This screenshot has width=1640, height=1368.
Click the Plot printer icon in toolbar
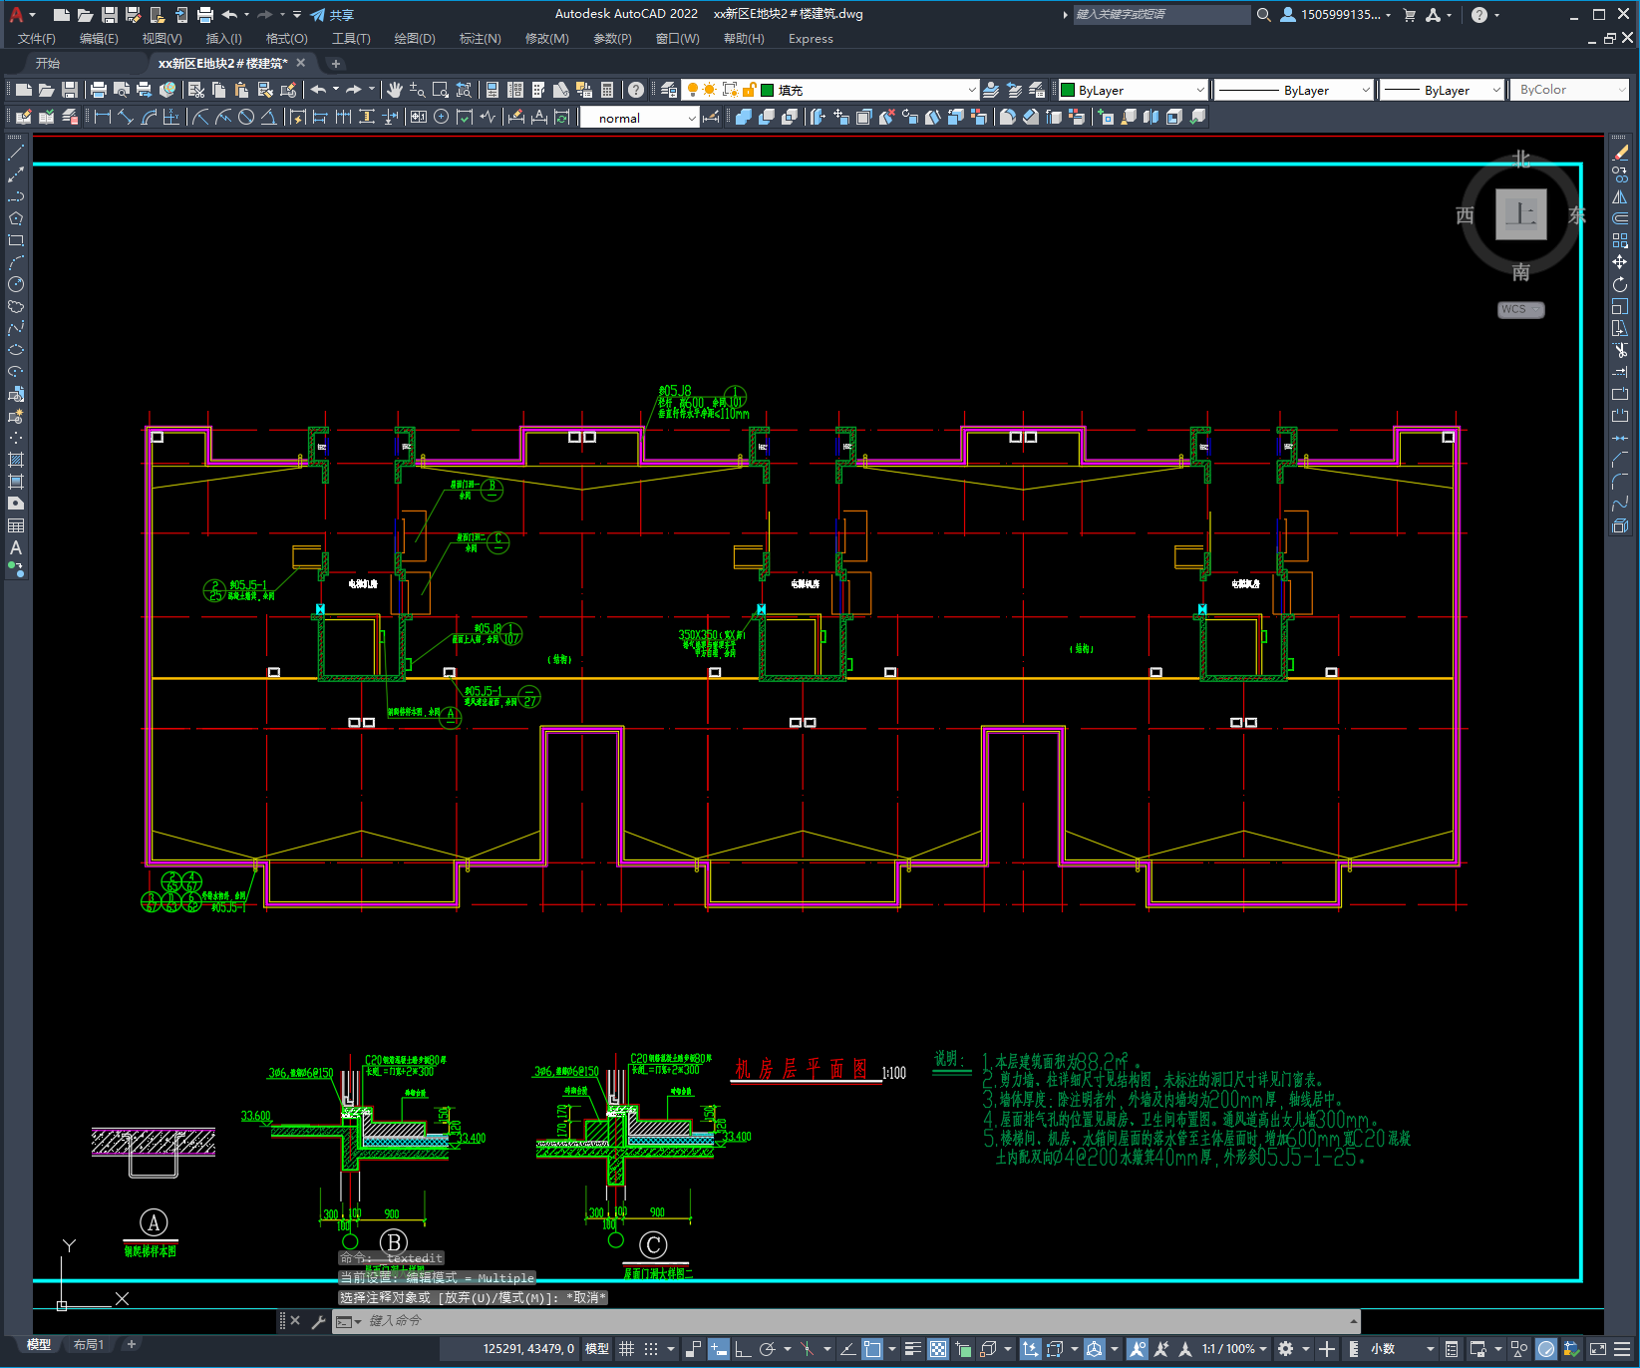pos(99,90)
